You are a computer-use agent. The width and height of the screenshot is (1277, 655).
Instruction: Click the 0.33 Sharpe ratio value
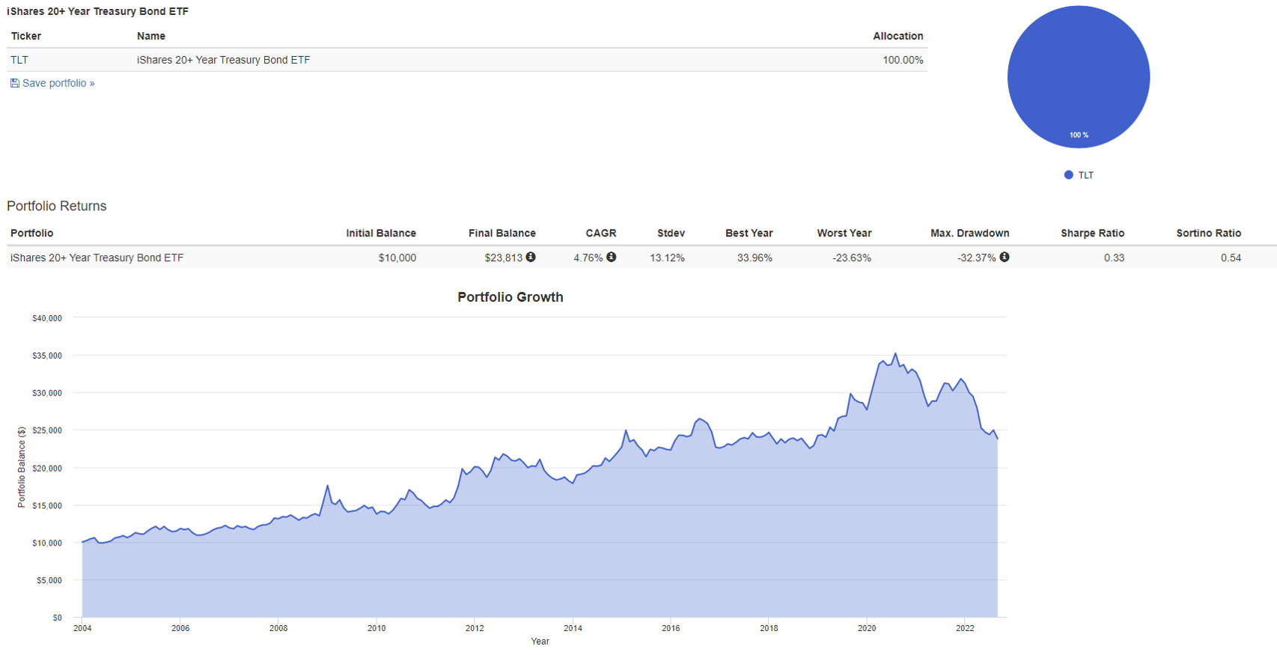pyautogui.click(x=1114, y=258)
